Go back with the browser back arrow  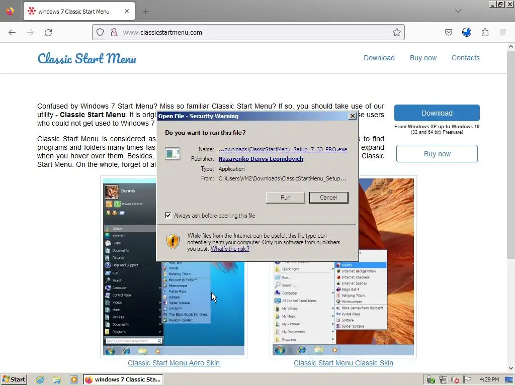pyautogui.click(x=12, y=33)
